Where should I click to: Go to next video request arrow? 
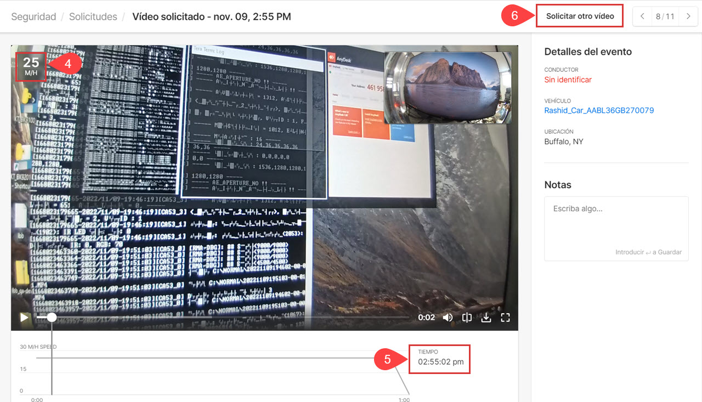[x=688, y=16]
